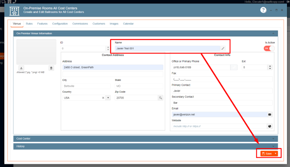Image resolution: width=290 pixels, height=167 pixels.
Task: Click the Zip Code search magnifier icon
Action: (x=160, y=98)
